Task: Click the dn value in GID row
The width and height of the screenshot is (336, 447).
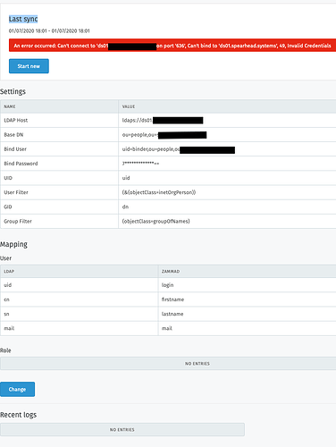Action: tap(125, 207)
